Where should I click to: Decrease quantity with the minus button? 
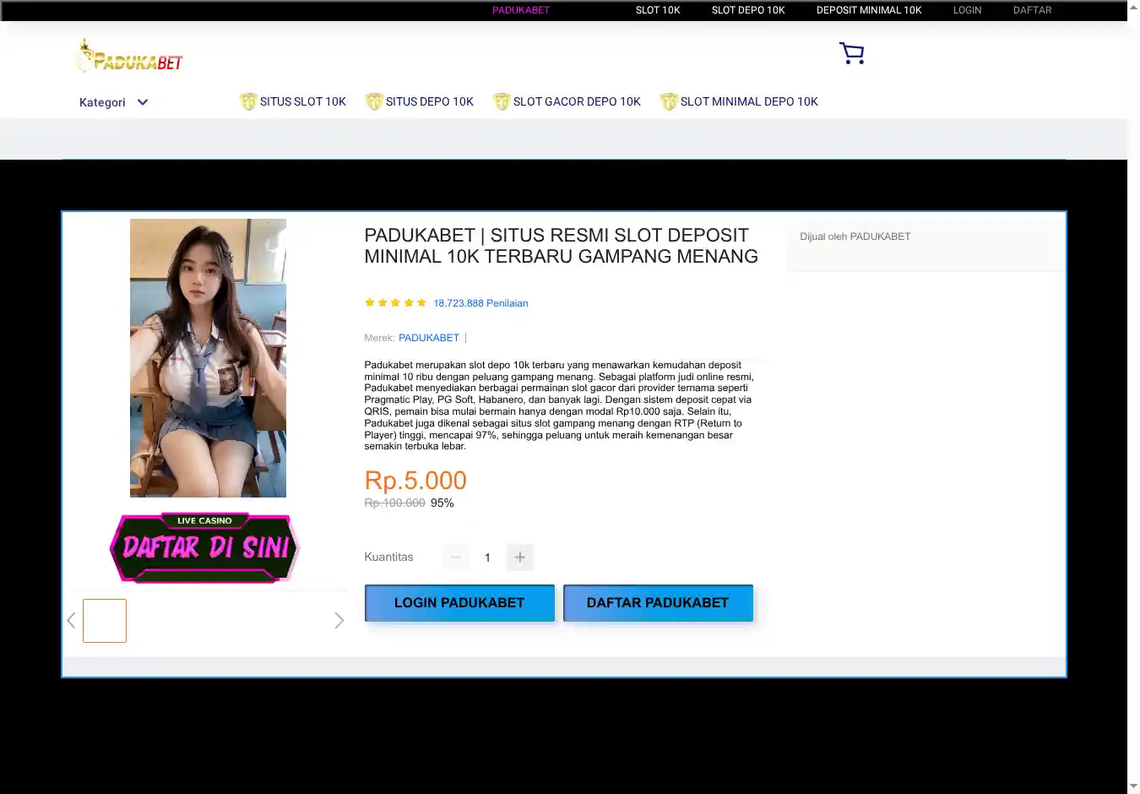(x=456, y=557)
